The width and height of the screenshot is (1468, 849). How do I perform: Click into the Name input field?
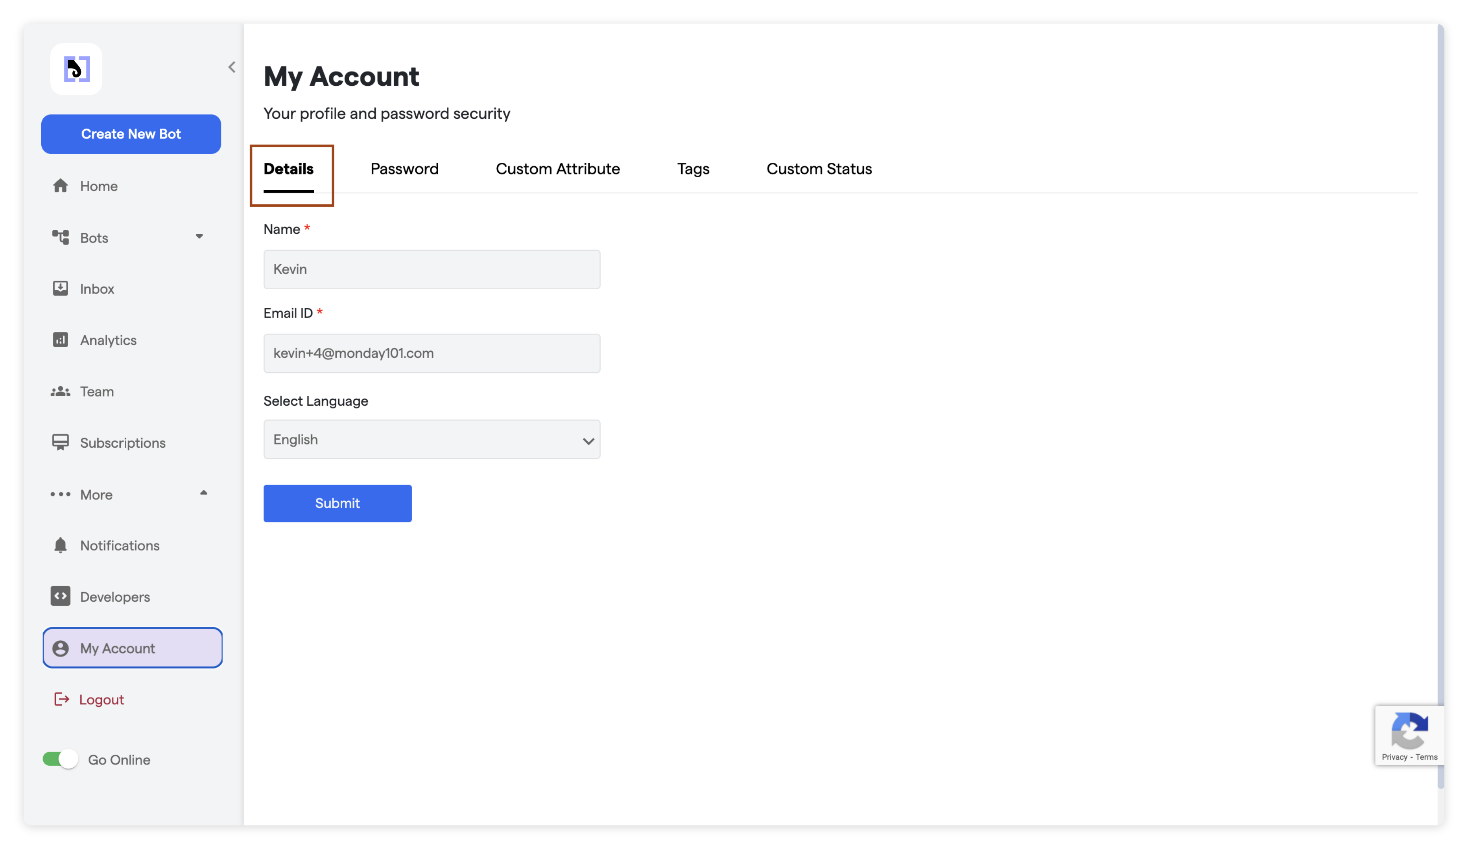432,269
